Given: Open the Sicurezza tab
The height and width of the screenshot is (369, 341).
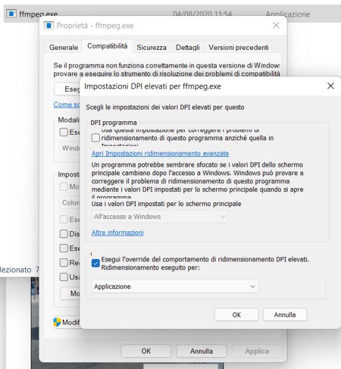Looking at the screenshot, I should (151, 47).
